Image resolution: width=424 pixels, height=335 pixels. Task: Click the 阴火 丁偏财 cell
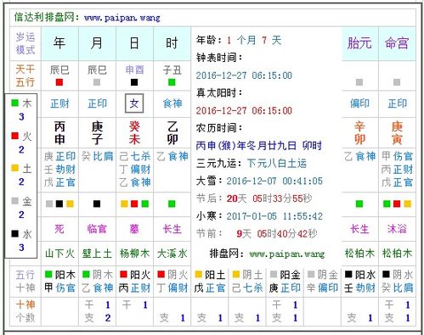coord(172,282)
